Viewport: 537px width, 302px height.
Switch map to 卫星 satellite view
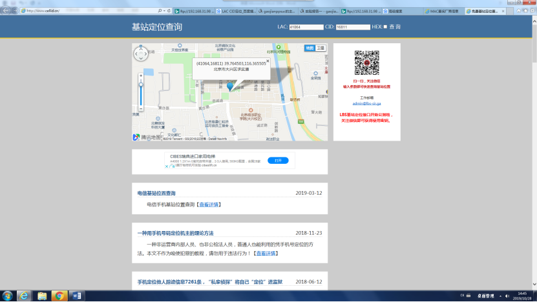click(x=321, y=48)
